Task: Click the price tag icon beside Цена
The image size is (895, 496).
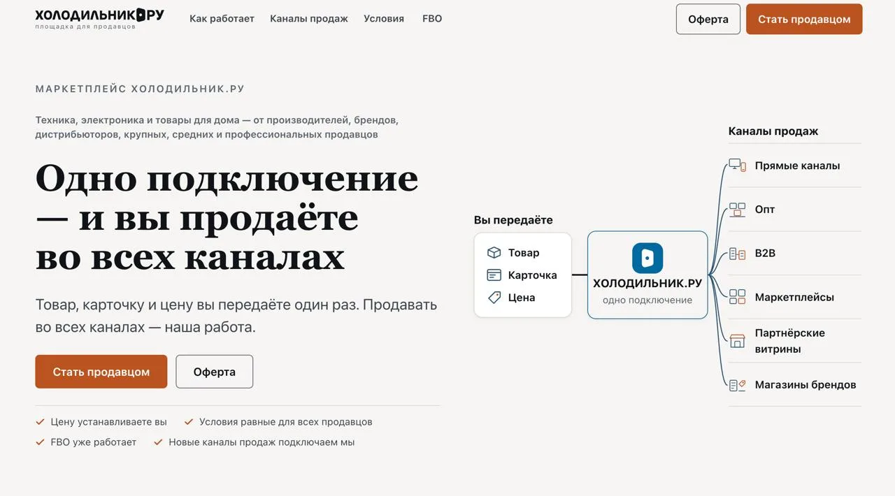Action: (x=494, y=298)
